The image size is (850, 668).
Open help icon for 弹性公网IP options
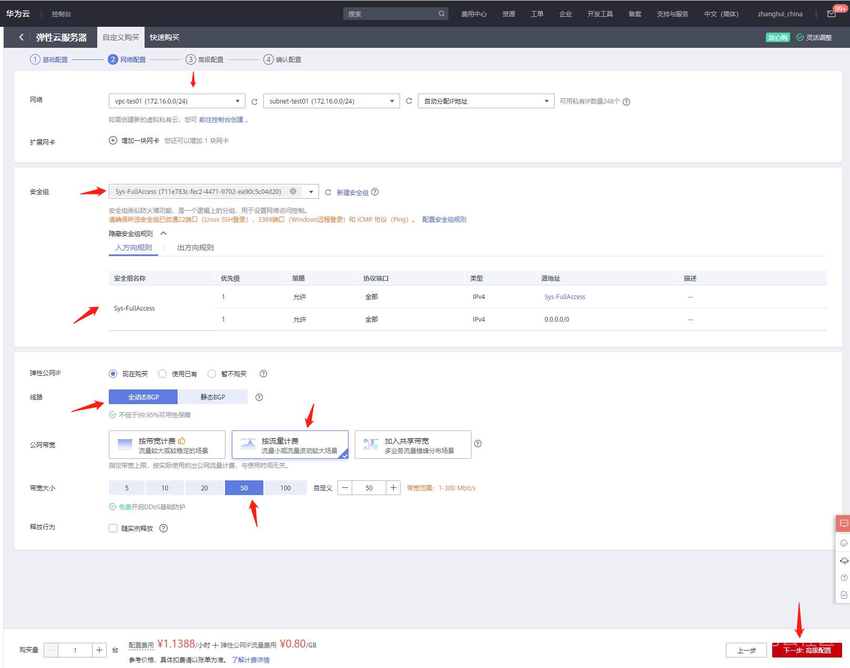263,374
